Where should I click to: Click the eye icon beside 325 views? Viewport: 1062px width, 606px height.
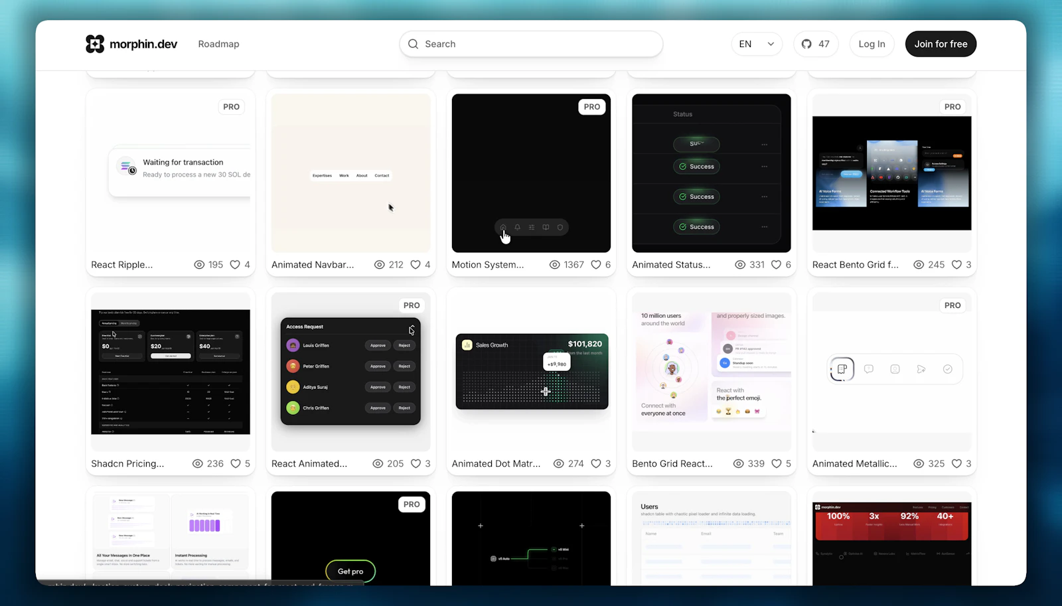click(x=919, y=464)
